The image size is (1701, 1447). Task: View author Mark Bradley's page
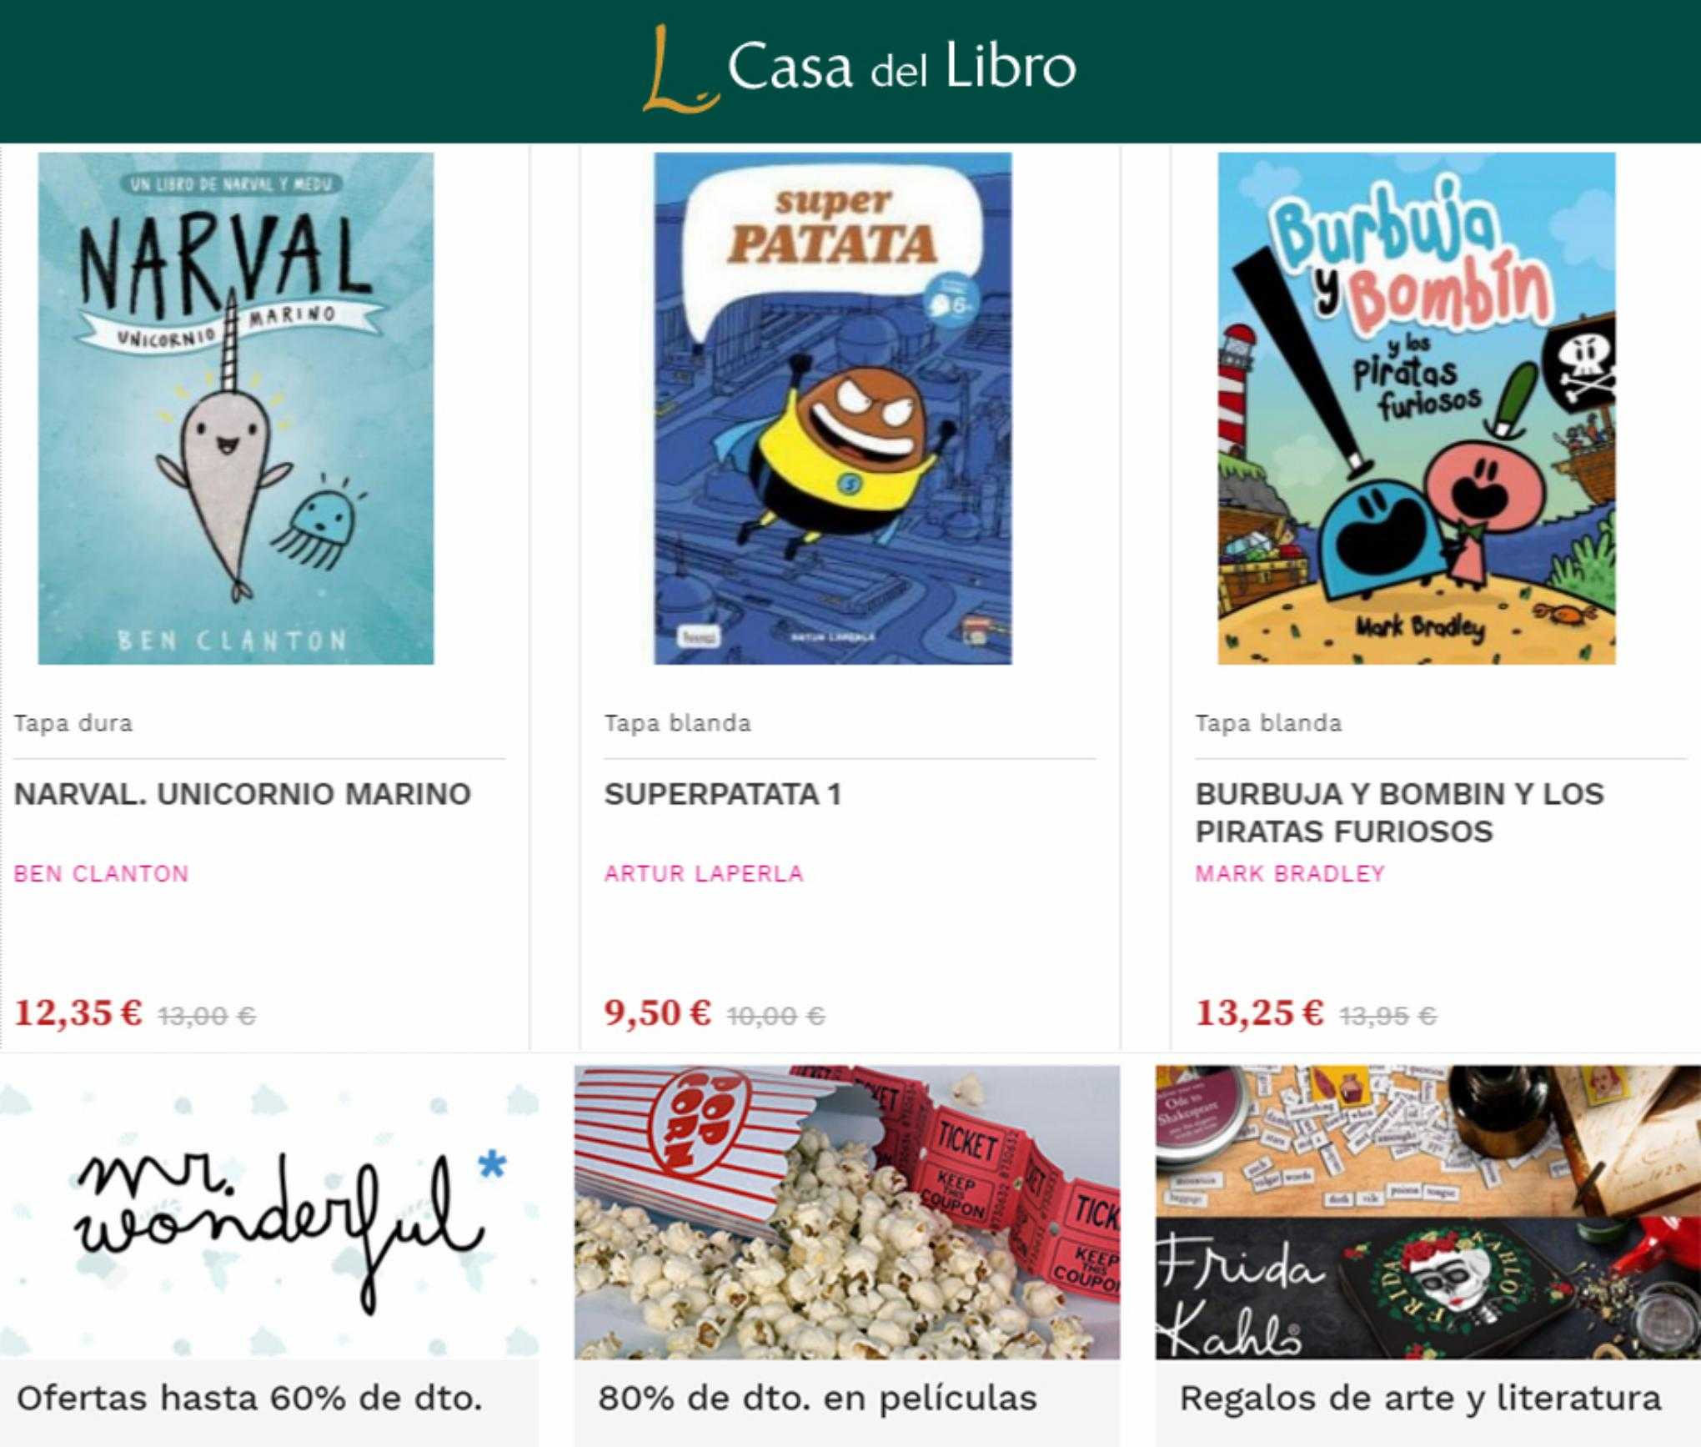coord(1290,873)
